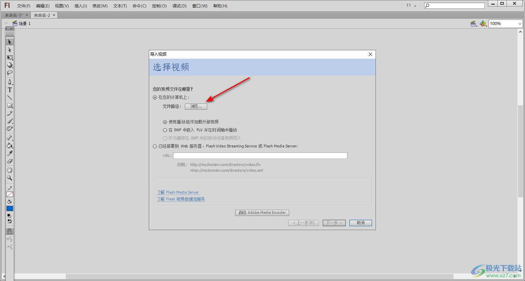Click the 下一步 next button
Screen dimensions: 525x281
coord(334,223)
